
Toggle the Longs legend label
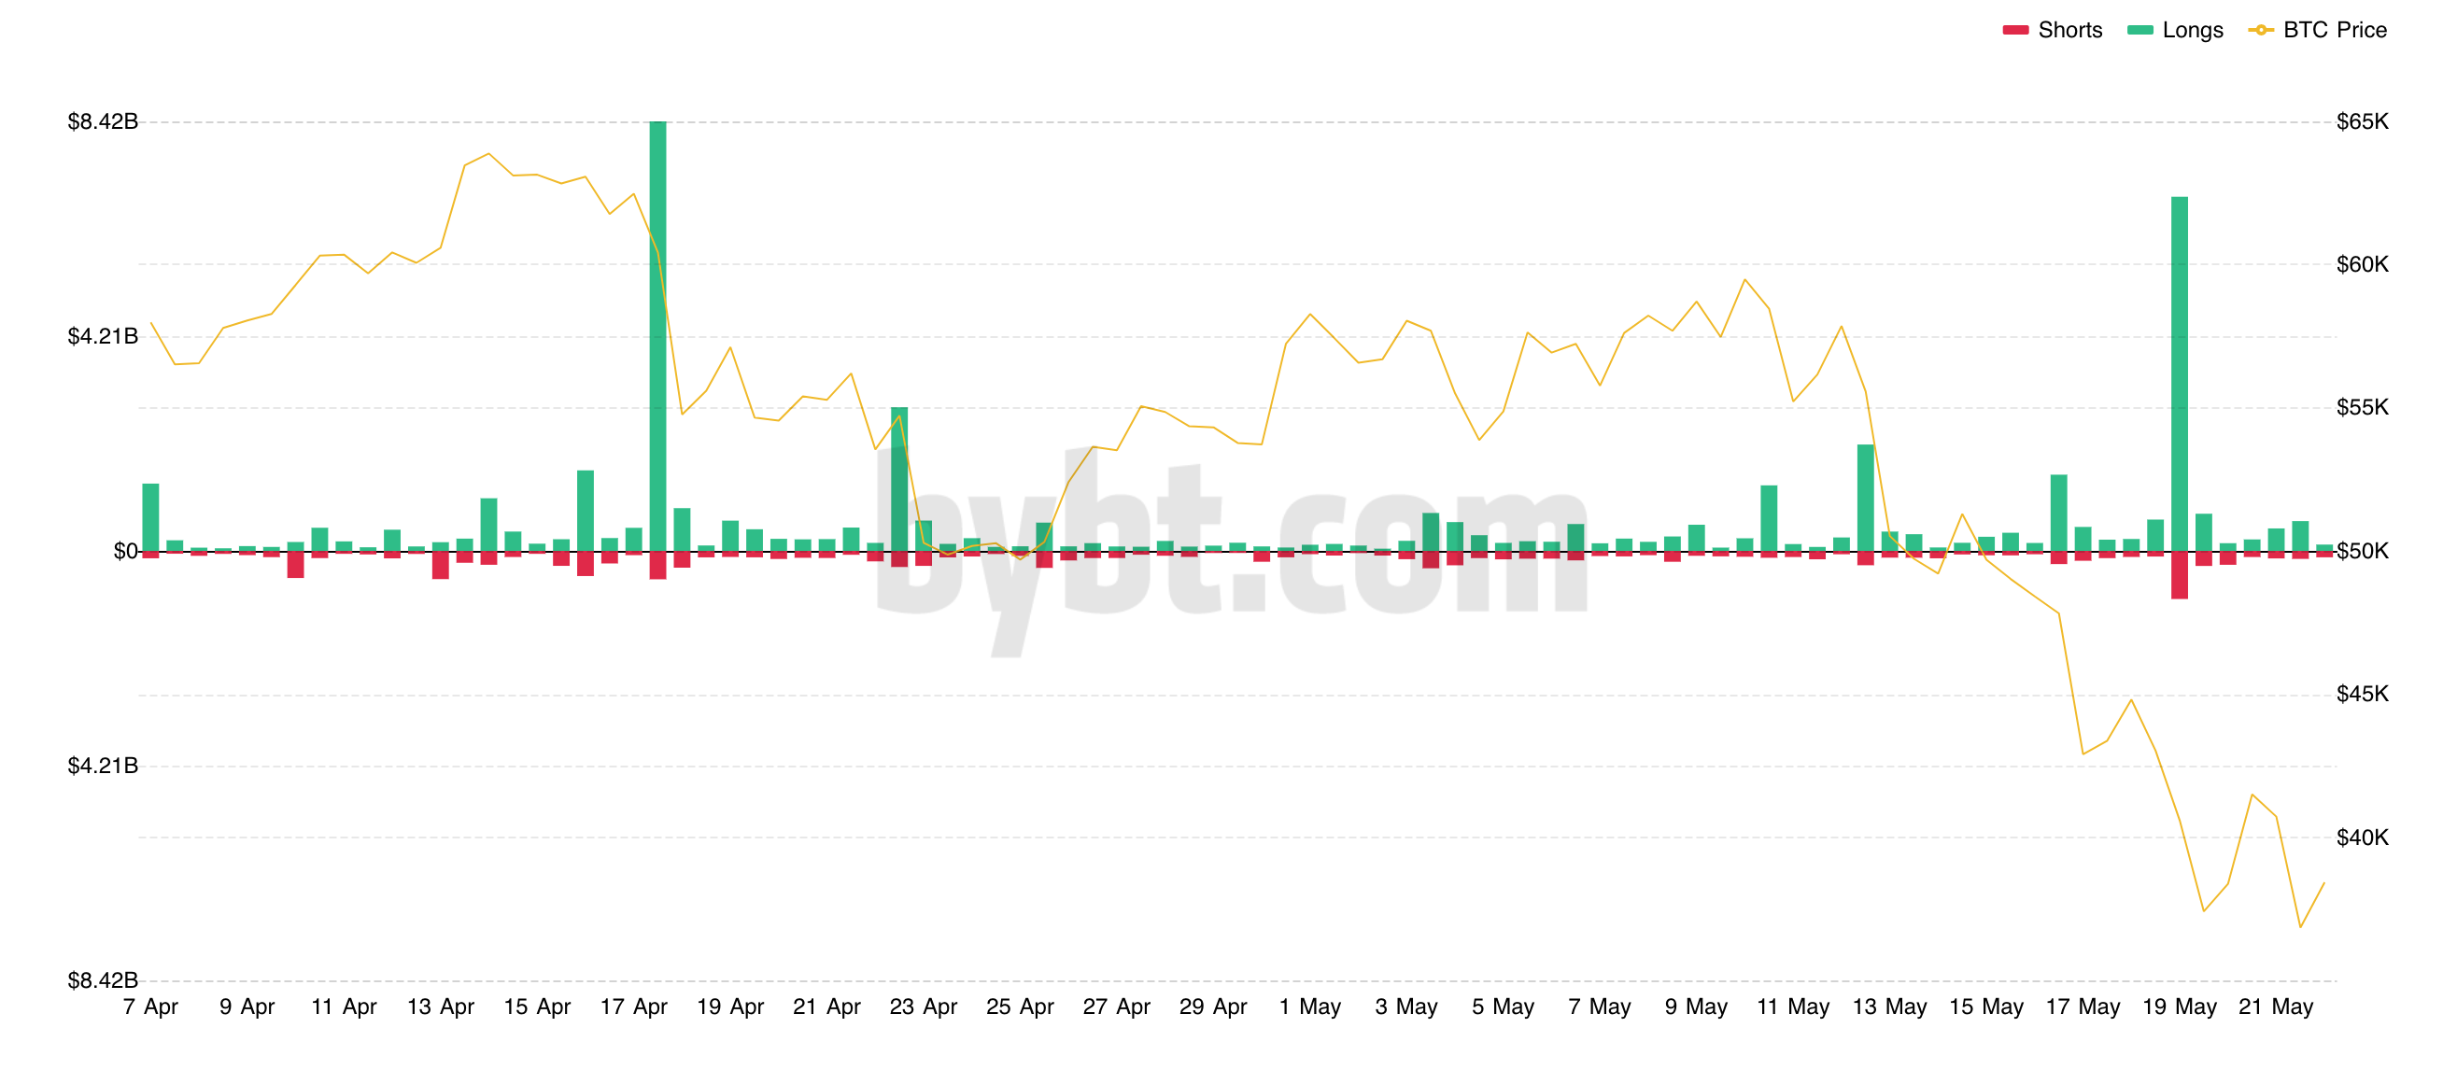pos(2192,31)
